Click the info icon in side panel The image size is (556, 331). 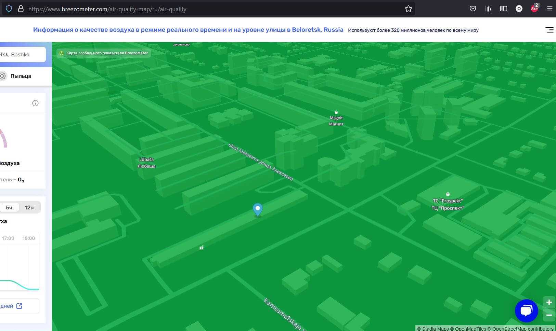click(x=35, y=103)
